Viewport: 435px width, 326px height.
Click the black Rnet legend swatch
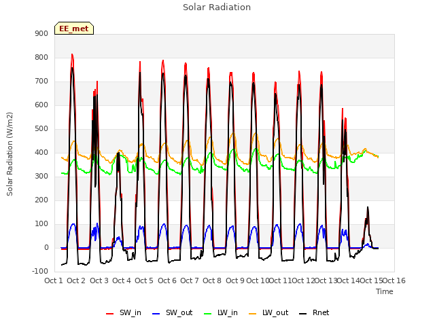coord(303,314)
